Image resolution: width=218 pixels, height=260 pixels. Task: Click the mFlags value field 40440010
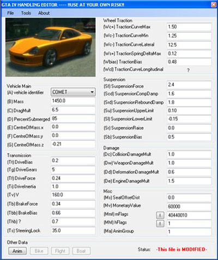point(189,215)
